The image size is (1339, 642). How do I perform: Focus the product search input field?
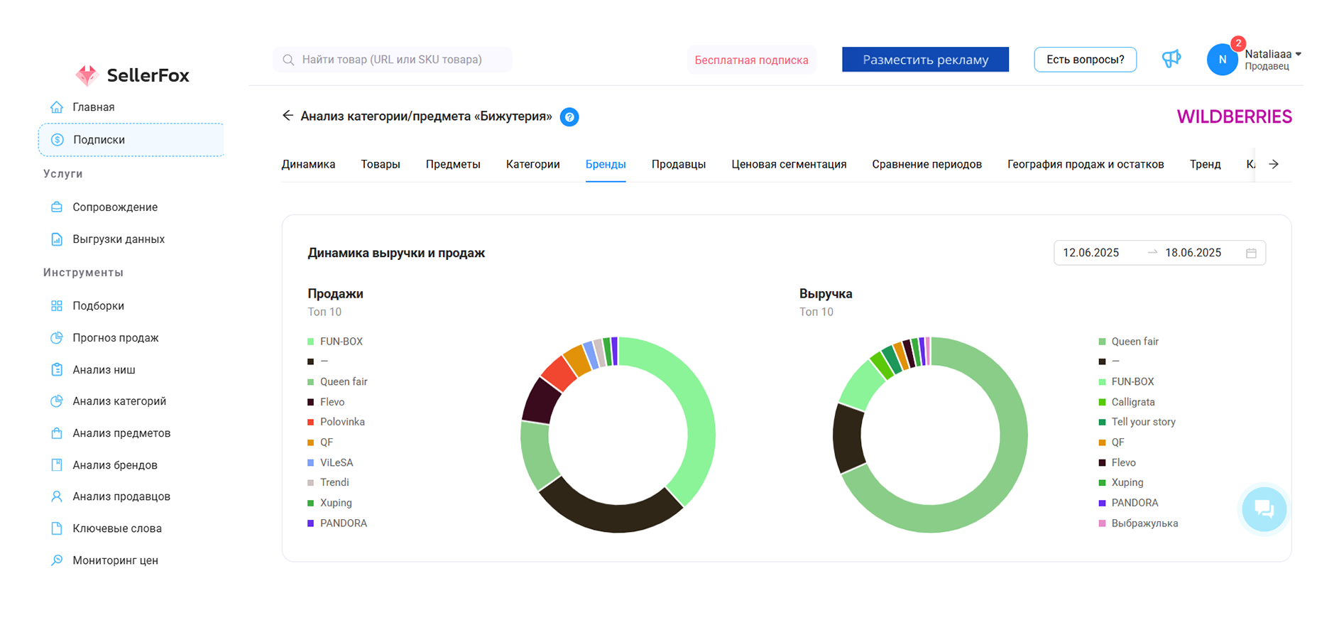(392, 60)
